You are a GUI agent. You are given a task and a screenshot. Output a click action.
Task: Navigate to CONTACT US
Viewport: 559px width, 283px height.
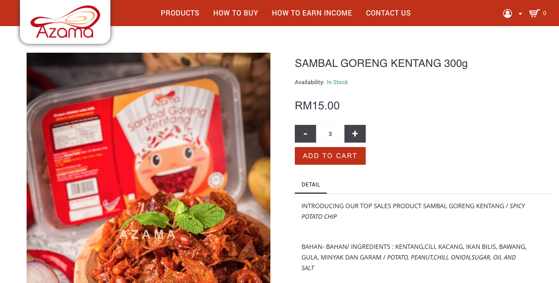pos(388,13)
